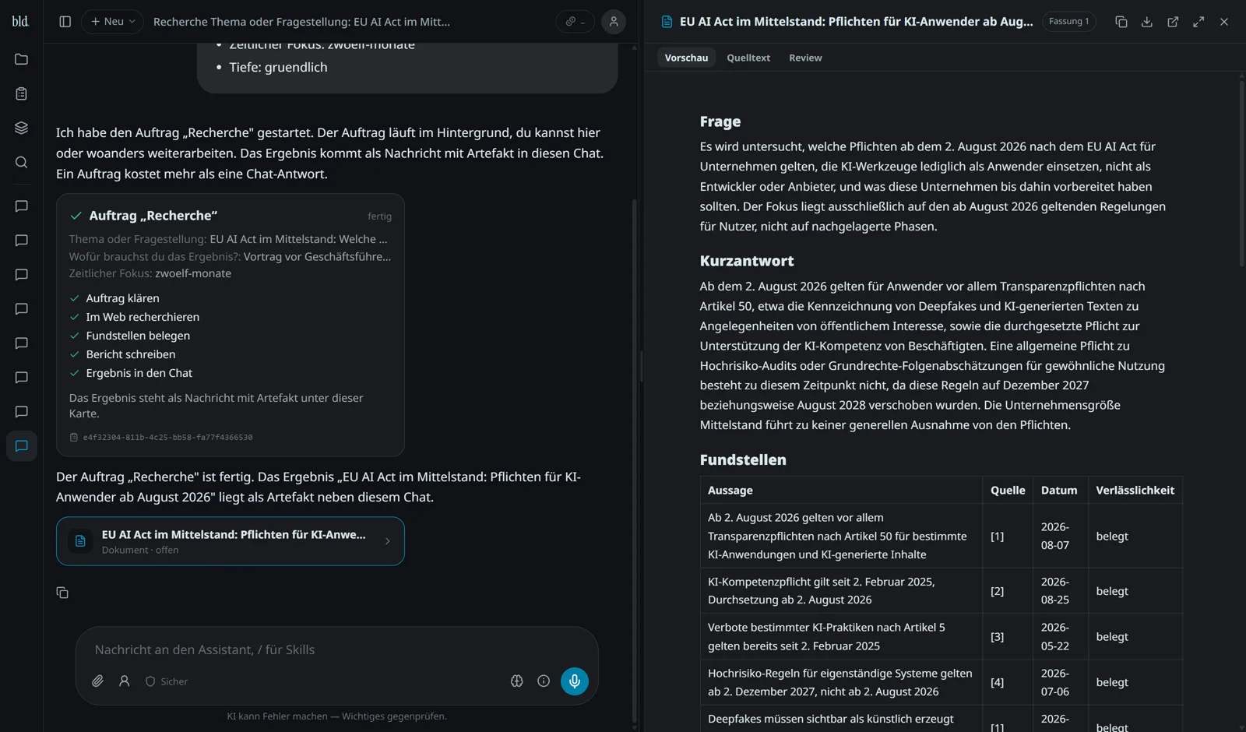Screen dimensions: 1246x732
Task: Click the "Fundstellen" heading in the preview
Action: click(x=743, y=459)
